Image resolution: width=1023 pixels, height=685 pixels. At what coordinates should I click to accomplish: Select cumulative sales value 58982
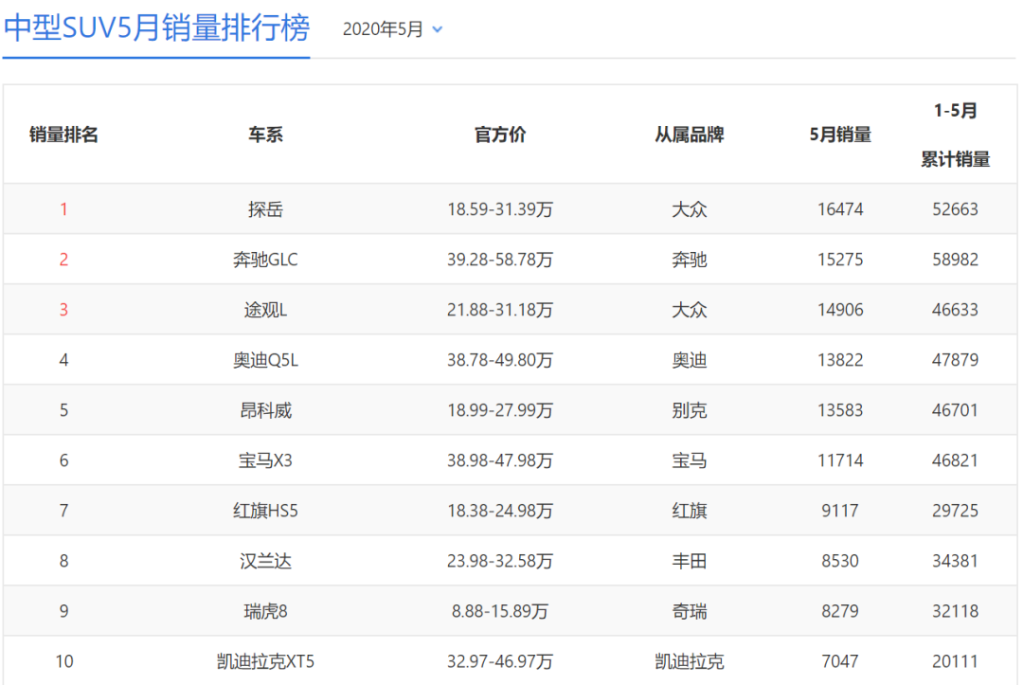(955, 260)
